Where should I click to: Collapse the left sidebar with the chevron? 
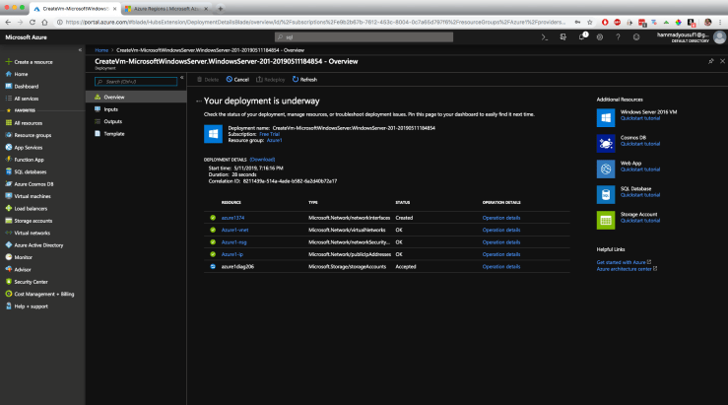[x=79, y=49]
